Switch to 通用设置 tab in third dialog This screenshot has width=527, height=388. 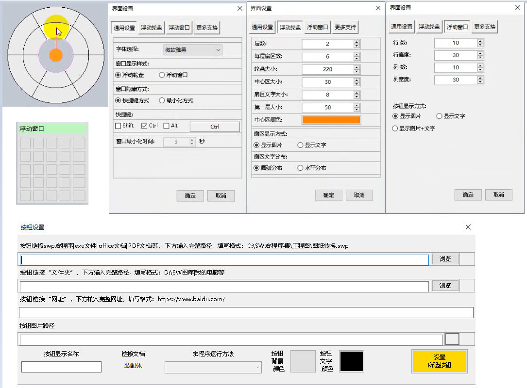point(402,27)
